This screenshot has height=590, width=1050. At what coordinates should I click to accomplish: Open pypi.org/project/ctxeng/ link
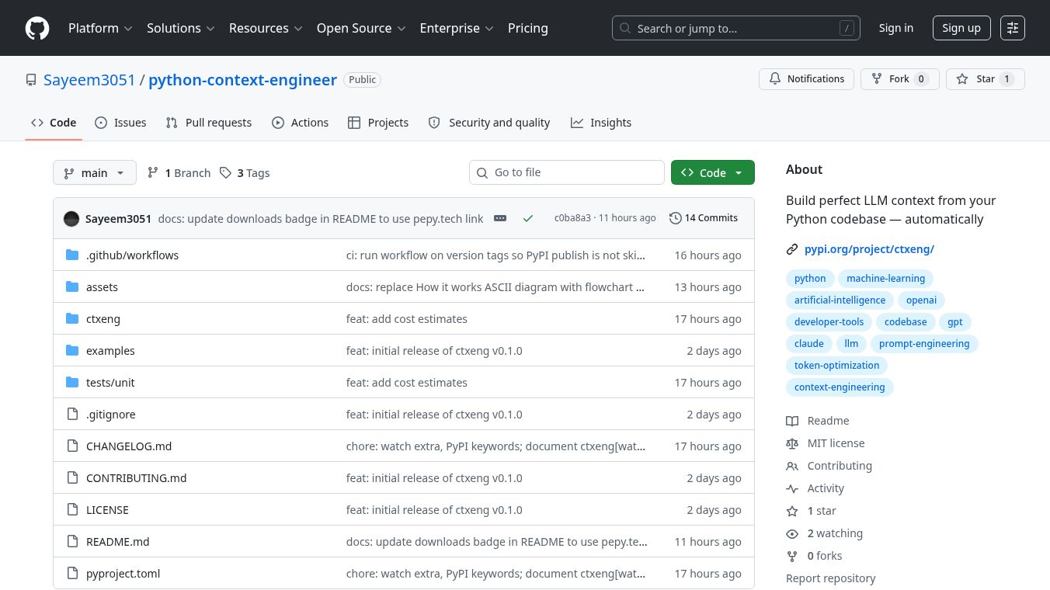[x=869, y=249]
